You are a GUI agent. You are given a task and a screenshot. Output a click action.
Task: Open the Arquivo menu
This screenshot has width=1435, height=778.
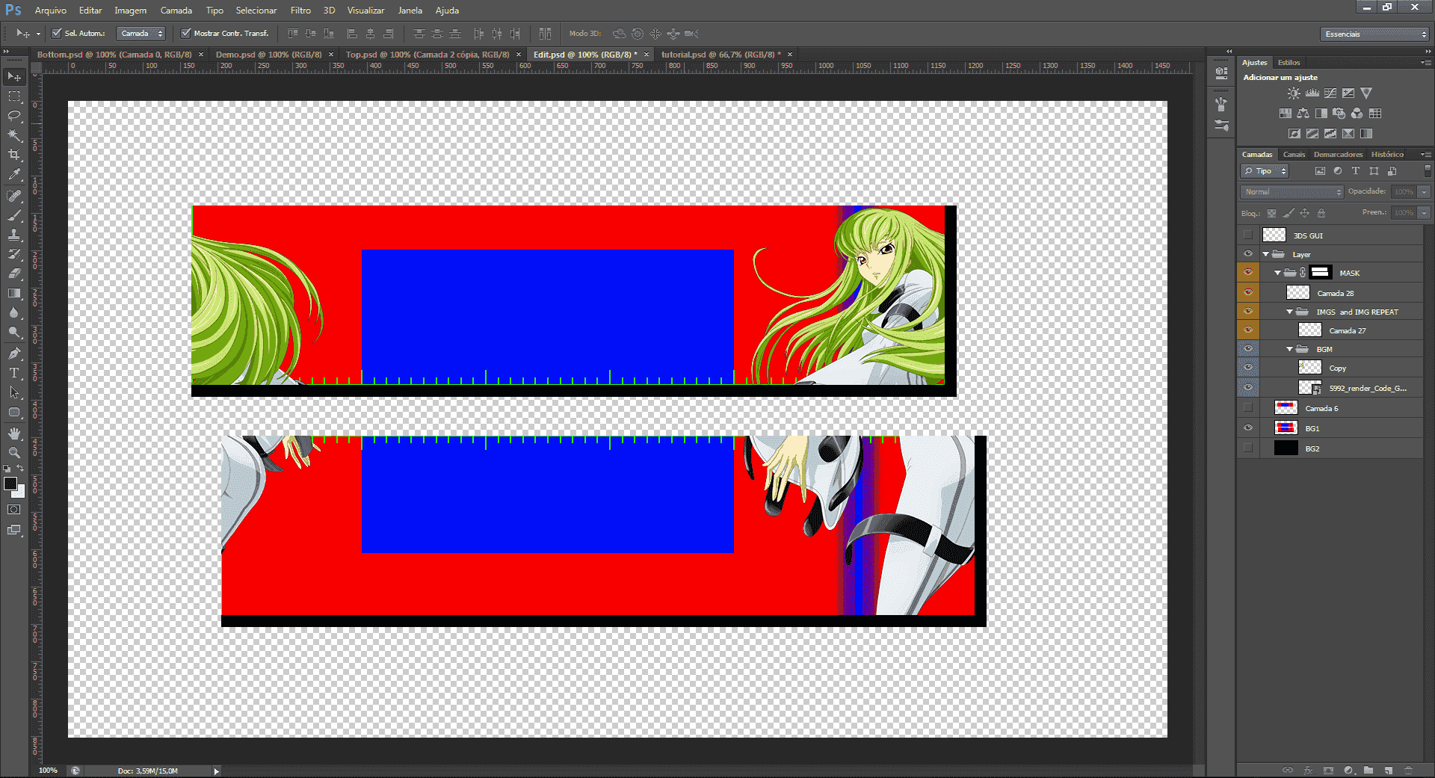(x=51, y=10)
